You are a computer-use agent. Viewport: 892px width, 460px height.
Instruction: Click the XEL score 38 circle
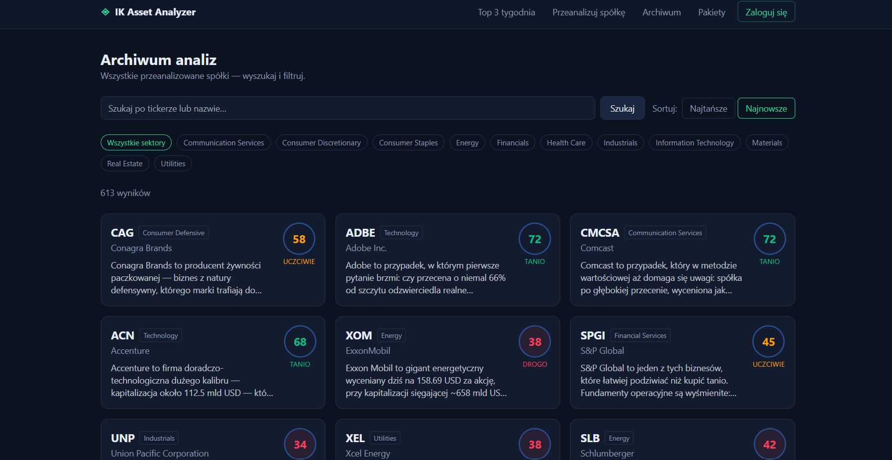(x=535, y=444)
